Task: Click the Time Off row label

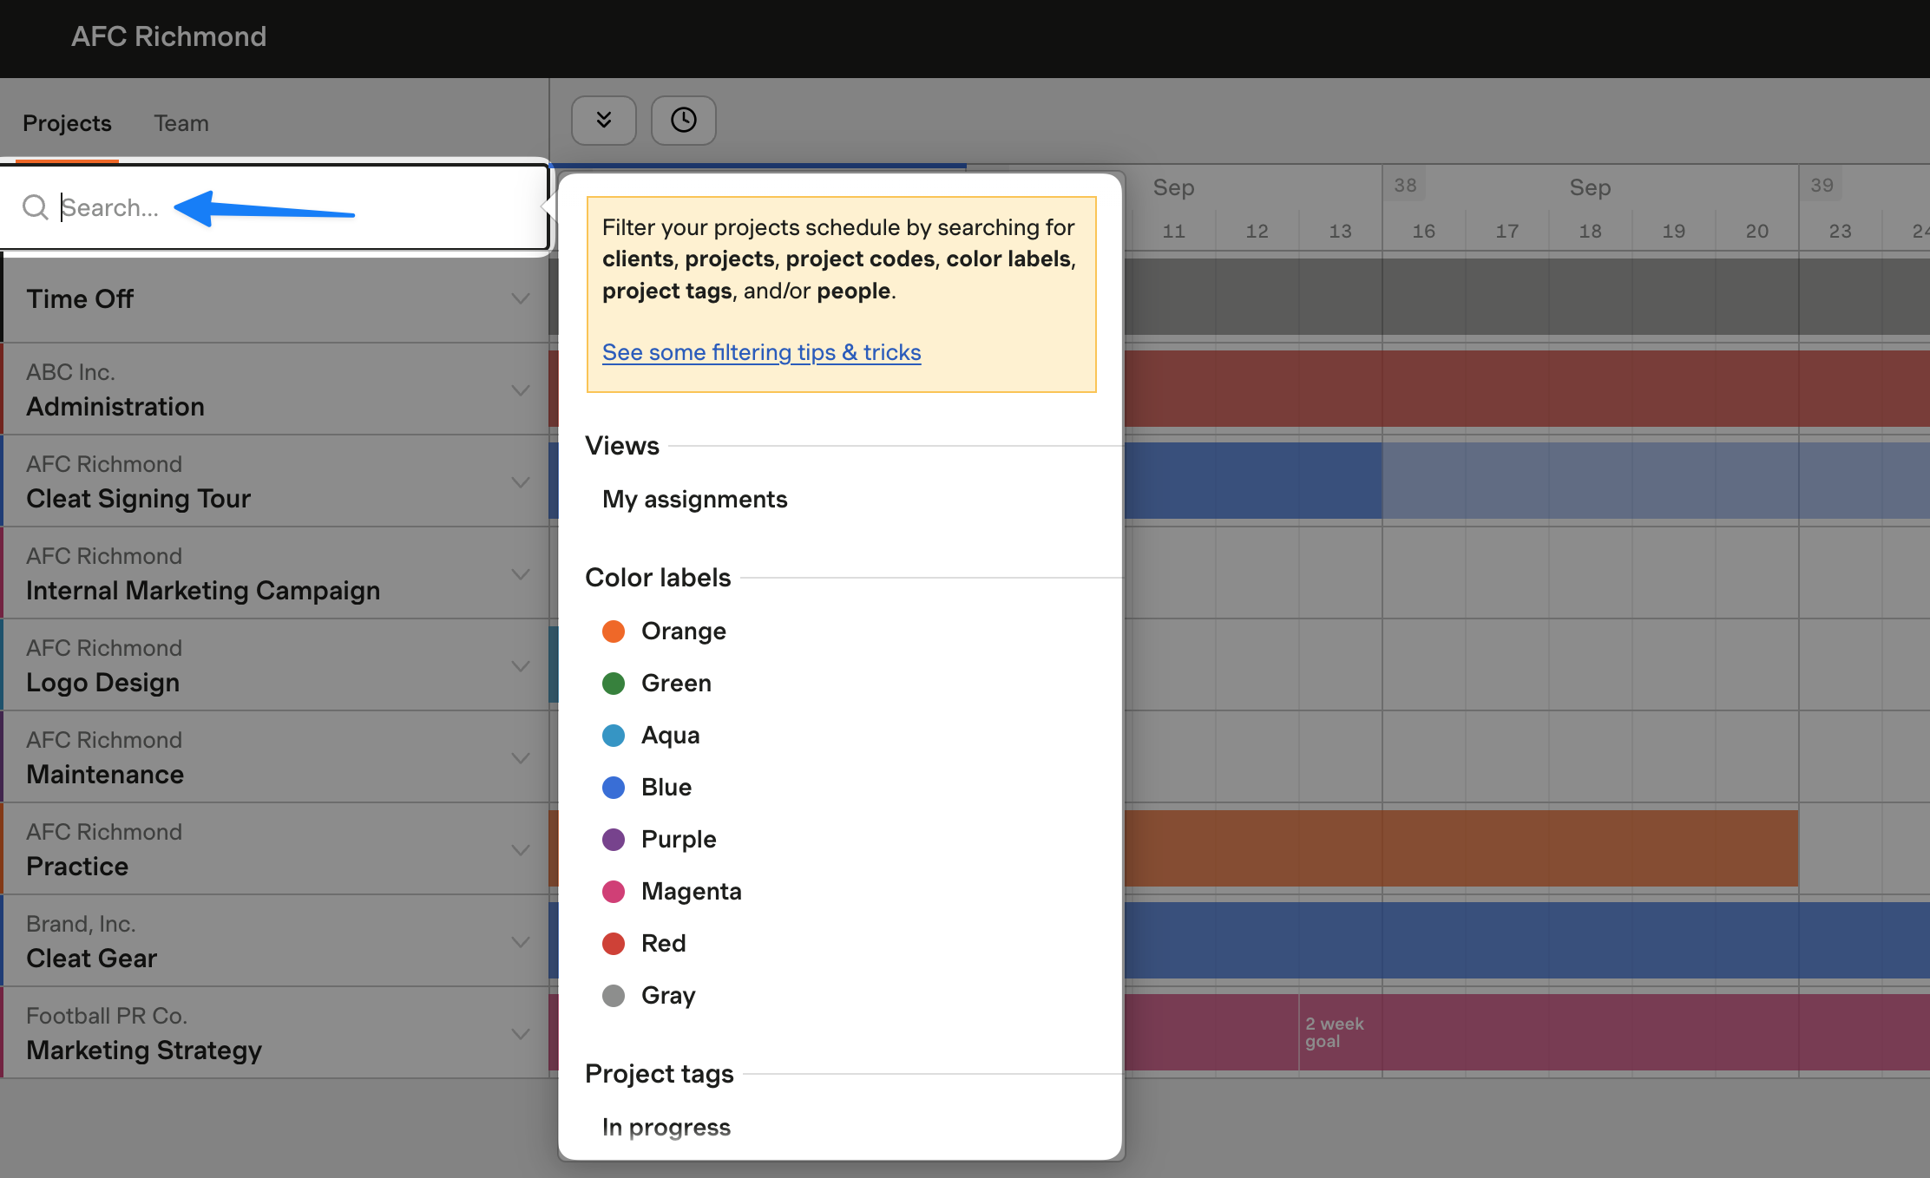Action: [x=80, y=299]
